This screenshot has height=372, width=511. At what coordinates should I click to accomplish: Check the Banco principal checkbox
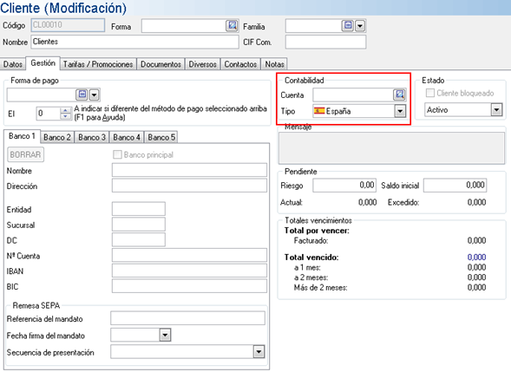pyautogui.click(x=117, y=154)
